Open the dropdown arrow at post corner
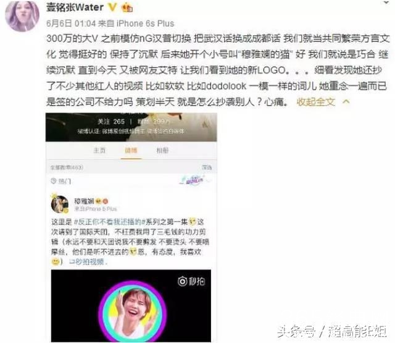The width and height of the screenshot is (395, 343). coord(386,2)
